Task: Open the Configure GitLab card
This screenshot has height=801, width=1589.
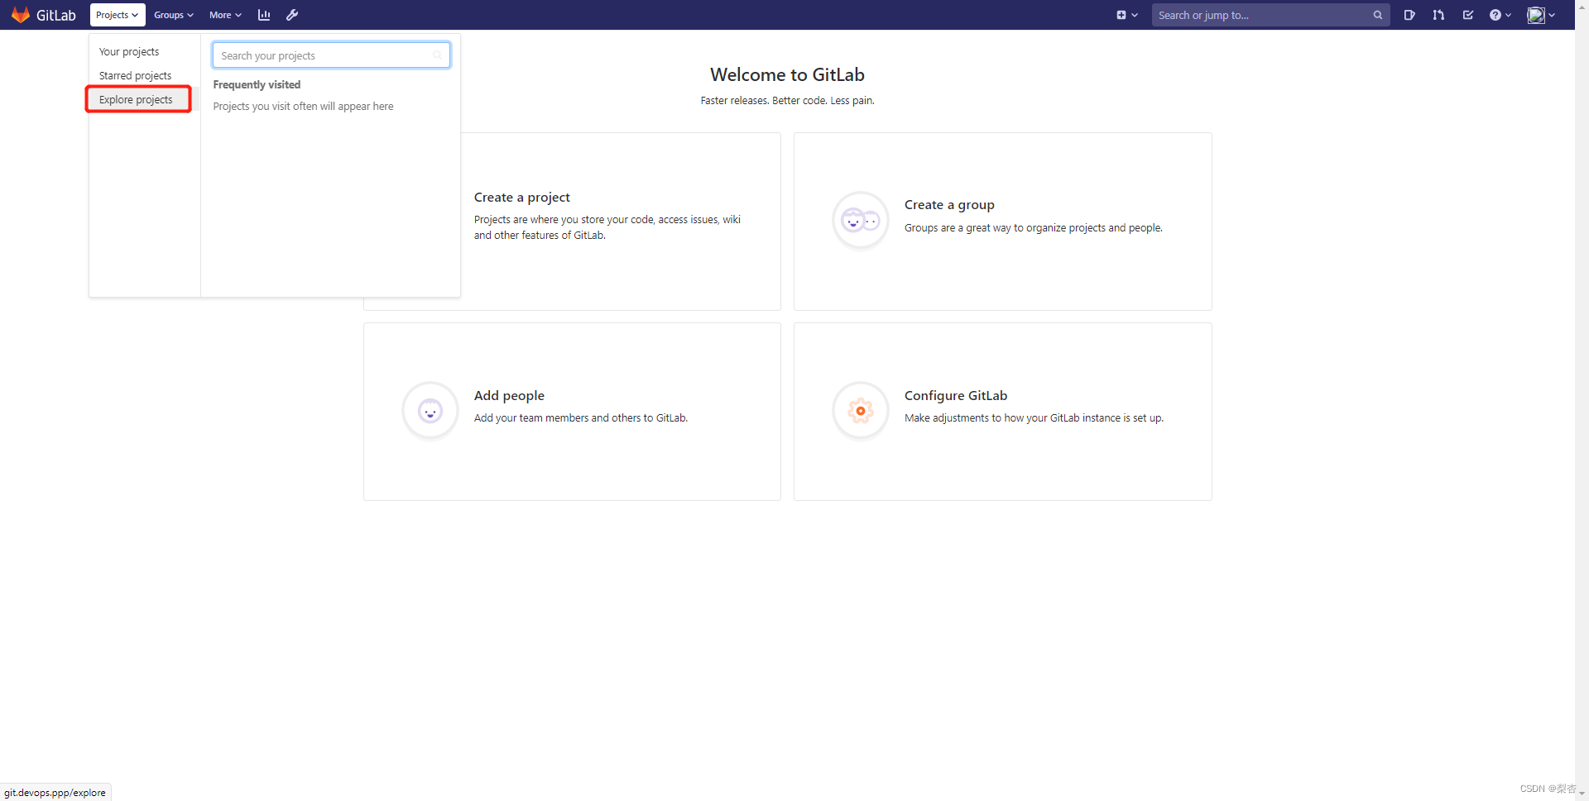Action: click(x=1002, y=412)
